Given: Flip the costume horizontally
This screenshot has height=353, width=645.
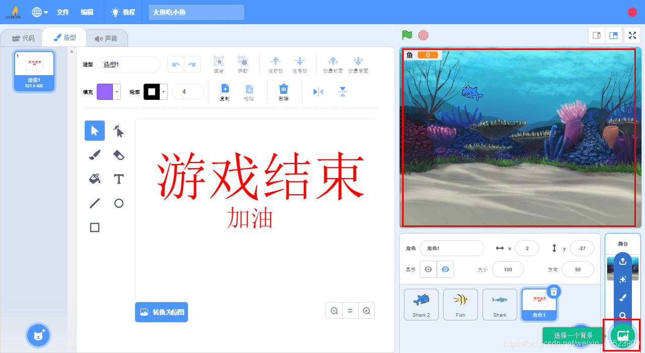Looking at the screenshot, I should (x=318, y=92).
